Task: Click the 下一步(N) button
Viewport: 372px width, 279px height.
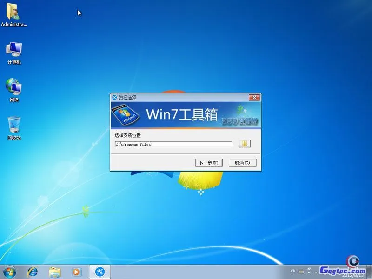Action: point(209,163)
